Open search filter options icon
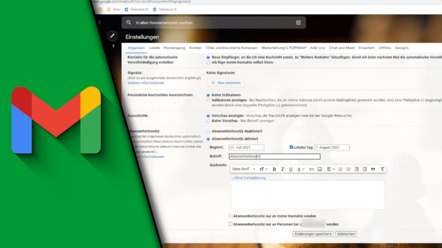The width and height of the screenshot is (442, 248). click(298, 23)
